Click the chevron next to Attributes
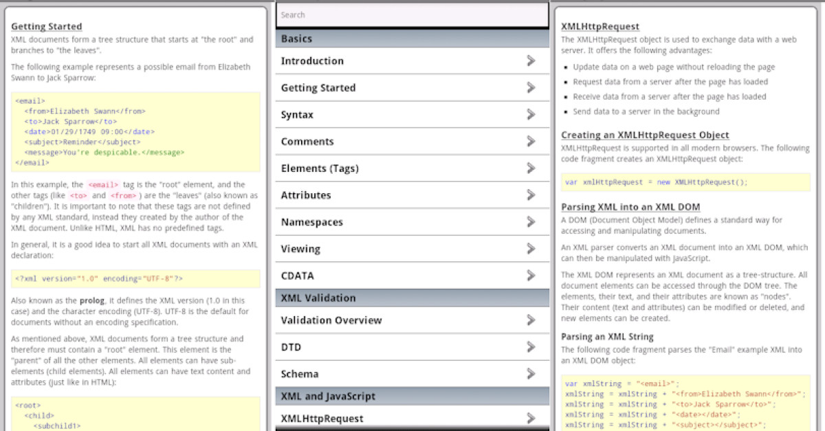 531,195
